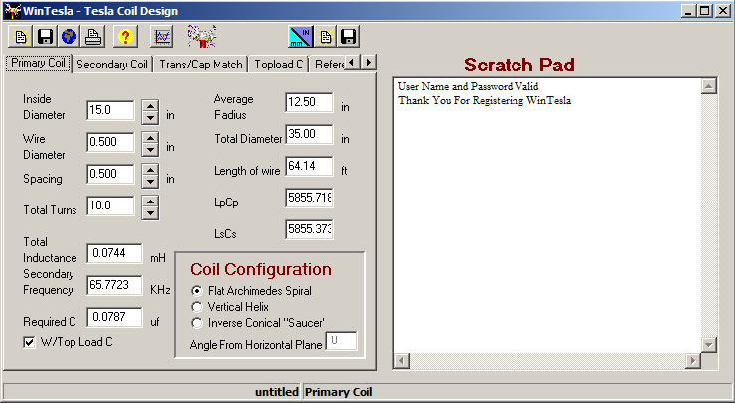Decrease Wire Diameter with down arrow
735x403 pixels.
150,150
